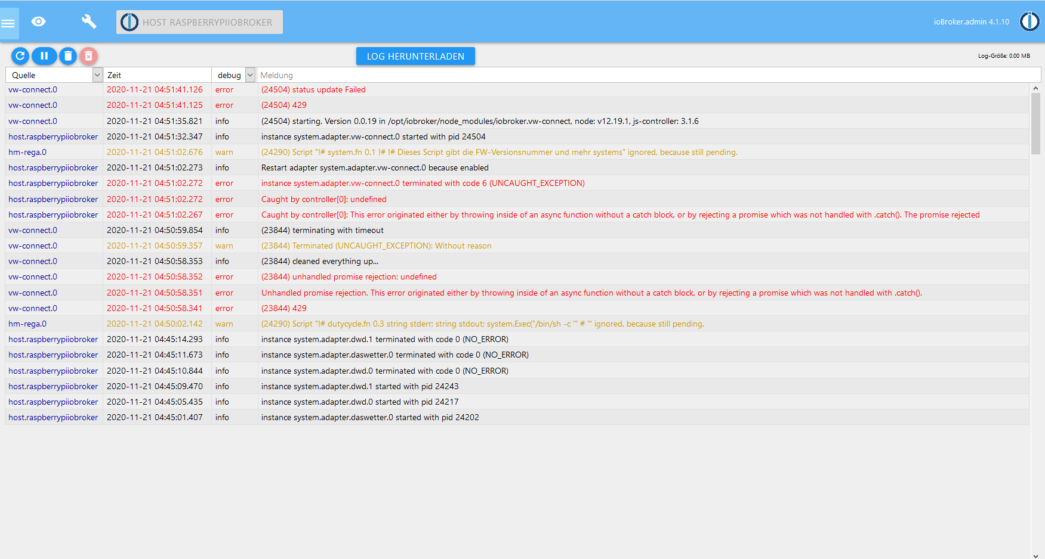This screenshot has height=559, width=1045.
Task: Click ioBroker.admin 4.1.10 version text
Action: pos(972,21)
